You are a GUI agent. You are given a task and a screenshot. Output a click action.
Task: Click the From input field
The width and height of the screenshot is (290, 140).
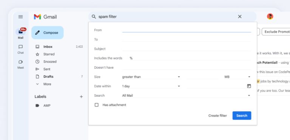tap(187, 30)
